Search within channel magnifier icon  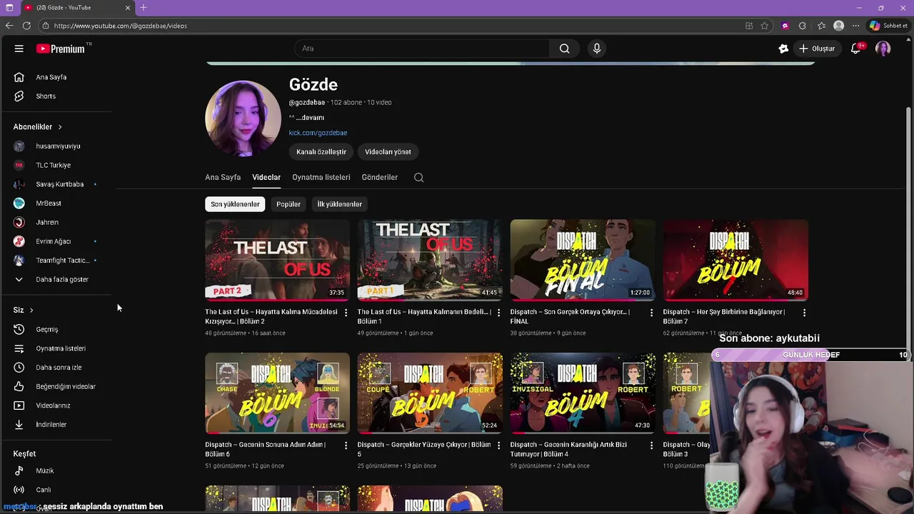tap(419, 178)
